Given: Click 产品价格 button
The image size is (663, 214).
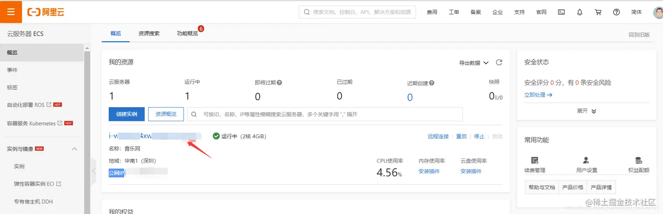Looking at the screenshot, I should click(572, 187).
